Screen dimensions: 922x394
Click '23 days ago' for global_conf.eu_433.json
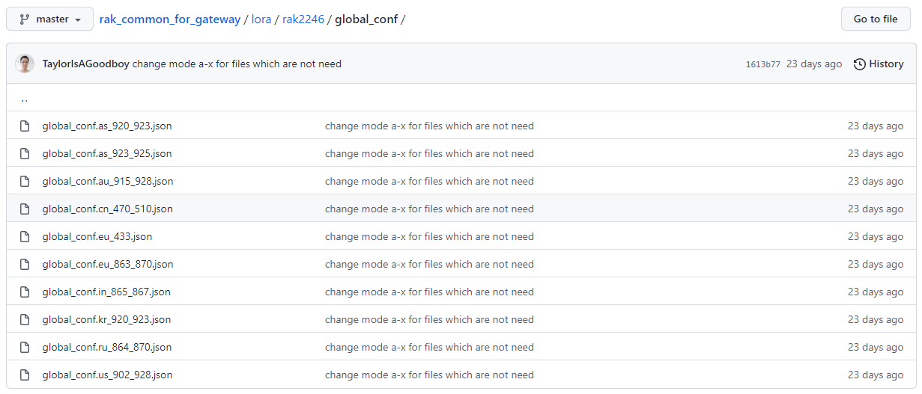[x=876, y=236]
